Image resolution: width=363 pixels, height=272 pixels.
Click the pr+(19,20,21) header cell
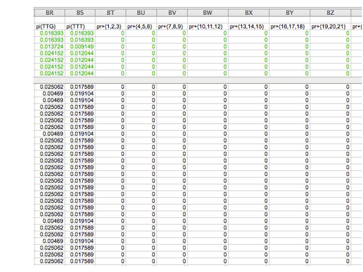pyautogui.click(x=330, y=26)
